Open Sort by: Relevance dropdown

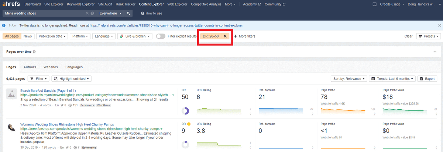[x=349, y=79]
